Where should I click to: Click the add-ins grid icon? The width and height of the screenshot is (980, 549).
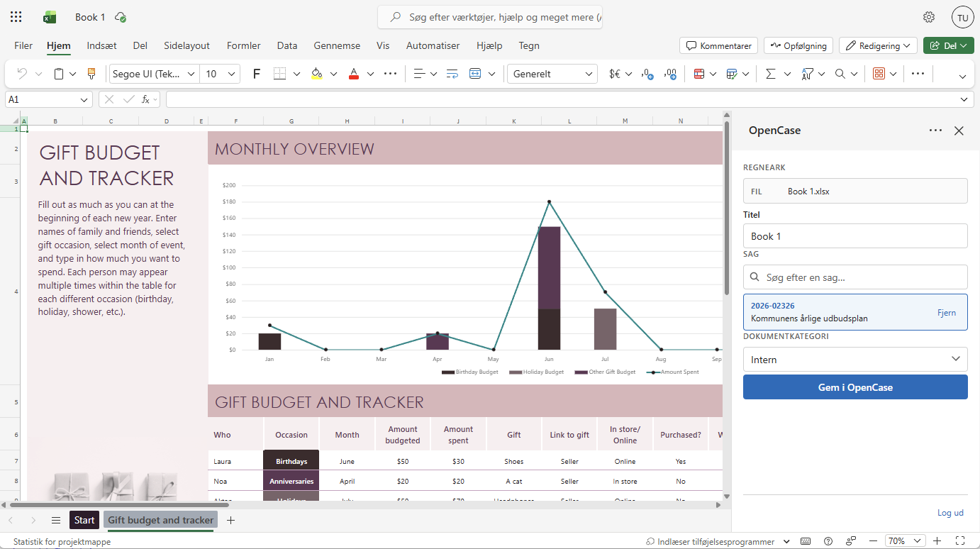coord(879,74)
